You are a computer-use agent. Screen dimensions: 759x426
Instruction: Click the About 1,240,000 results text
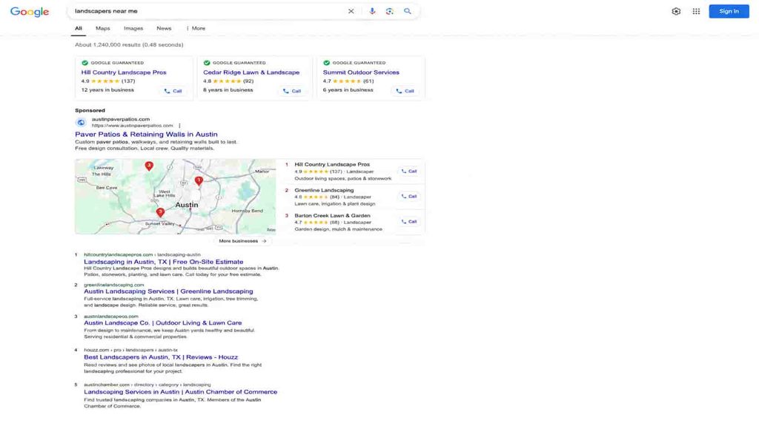(129, 45)
